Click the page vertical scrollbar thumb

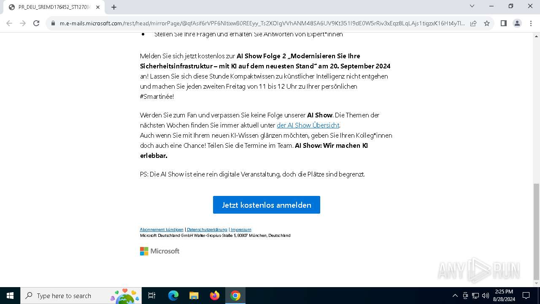(x=536, y=231)
